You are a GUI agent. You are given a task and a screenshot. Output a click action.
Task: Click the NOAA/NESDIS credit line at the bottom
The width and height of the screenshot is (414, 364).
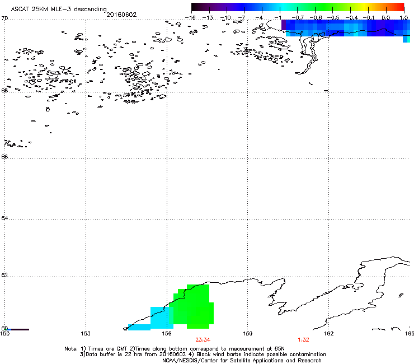pos(242,360)
